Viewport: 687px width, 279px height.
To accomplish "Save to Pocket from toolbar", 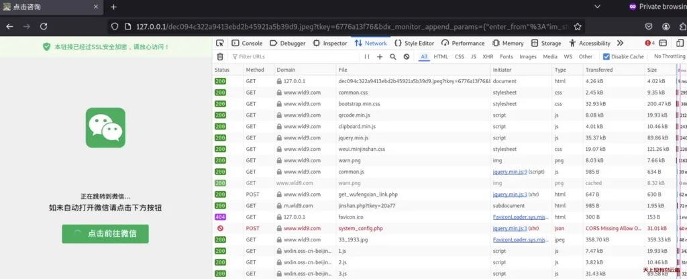I will (x=649, y=27).
